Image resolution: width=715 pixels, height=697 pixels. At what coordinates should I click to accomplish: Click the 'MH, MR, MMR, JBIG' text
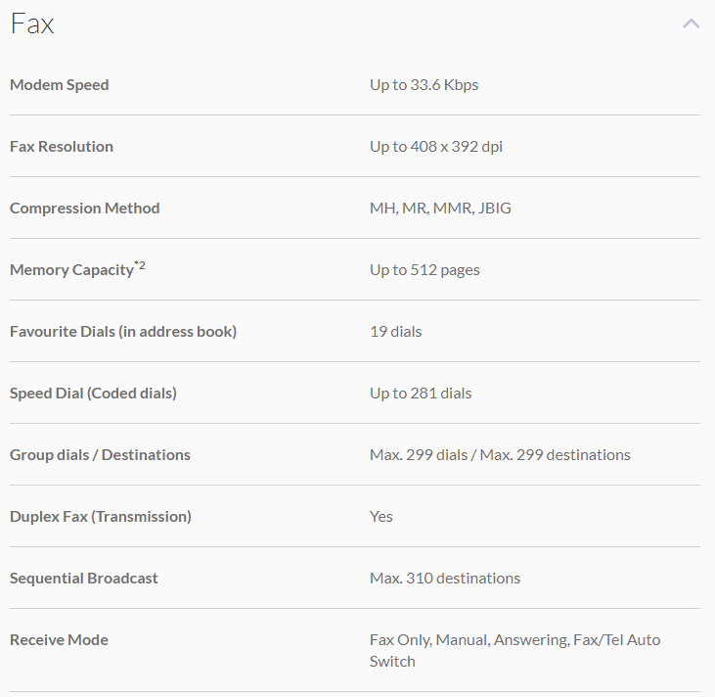pos(440,209)
